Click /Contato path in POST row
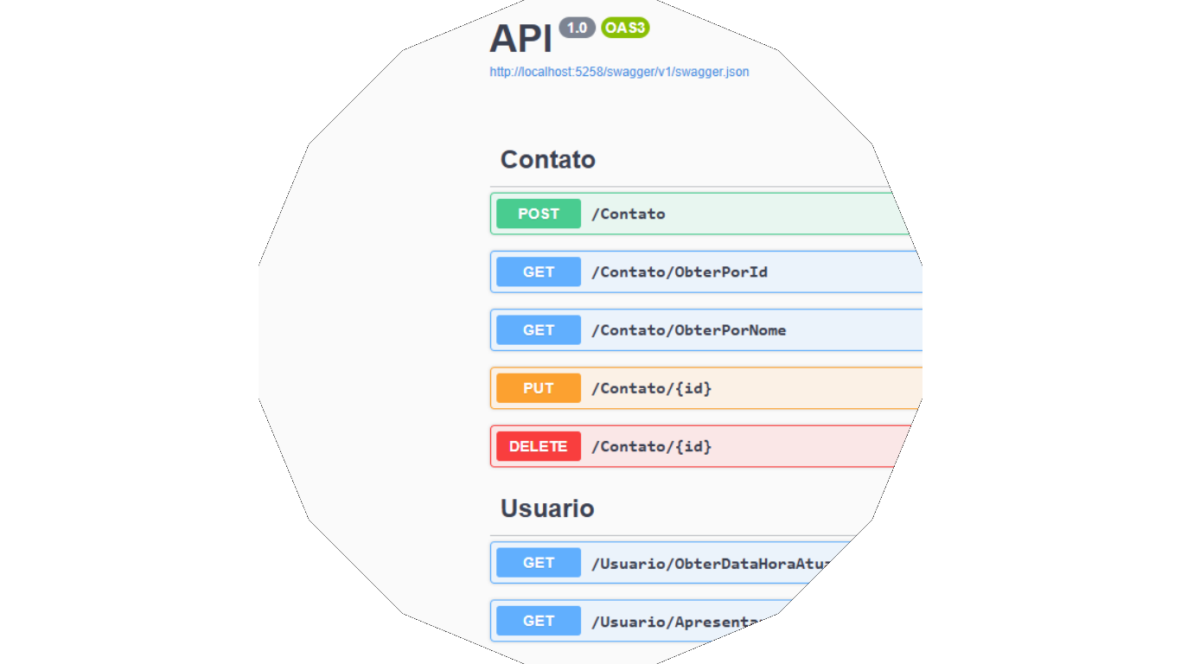The height and width of the screenshot is (664, 1181). pyautogui.click(x=629, y=214)
